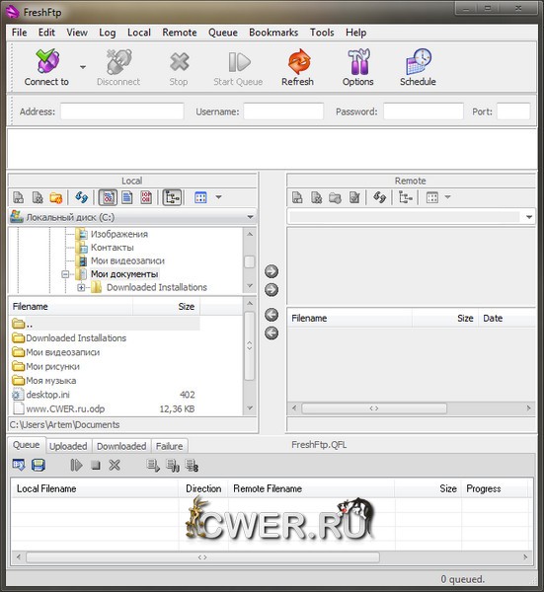Toggle the first Local transfer mode button
The image size is (544, 592).
108,197
